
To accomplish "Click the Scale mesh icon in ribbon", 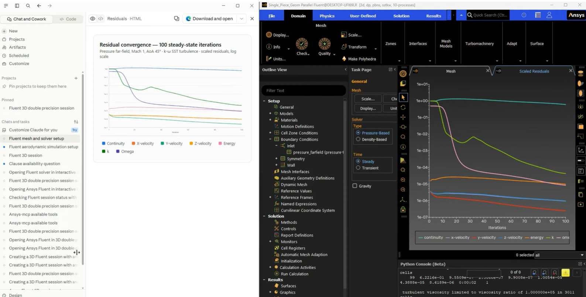I will [x=344, y=35].
